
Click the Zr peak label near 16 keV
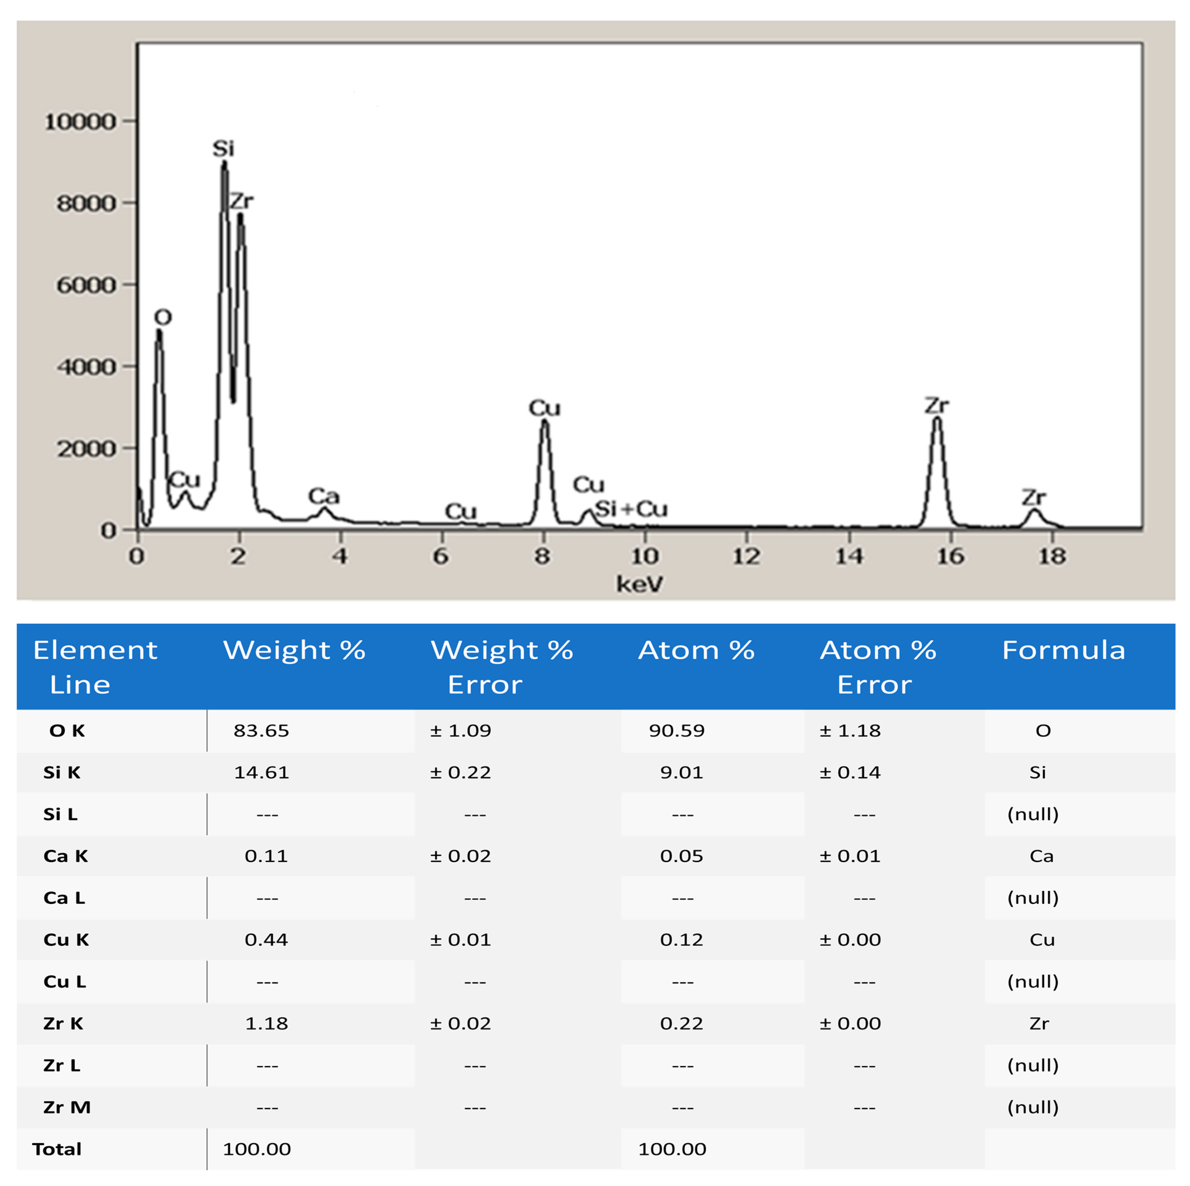click(x=936, y=405)
